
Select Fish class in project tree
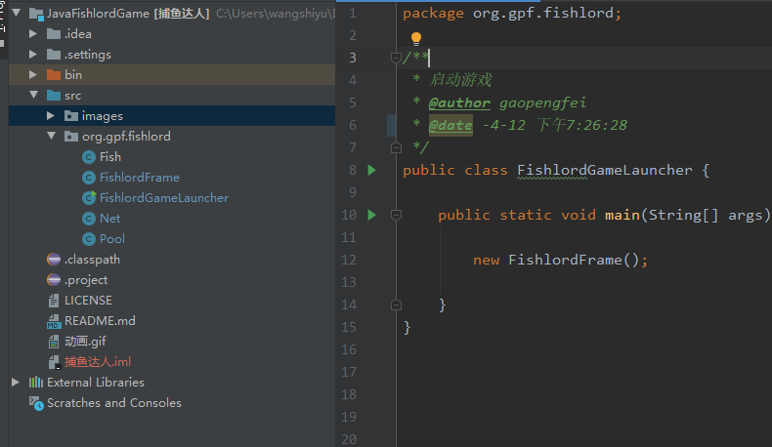[x=110, y=157]
